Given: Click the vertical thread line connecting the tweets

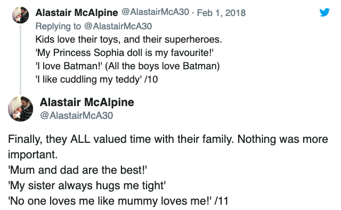Looking at the screenshot, I should coord(20,60).
